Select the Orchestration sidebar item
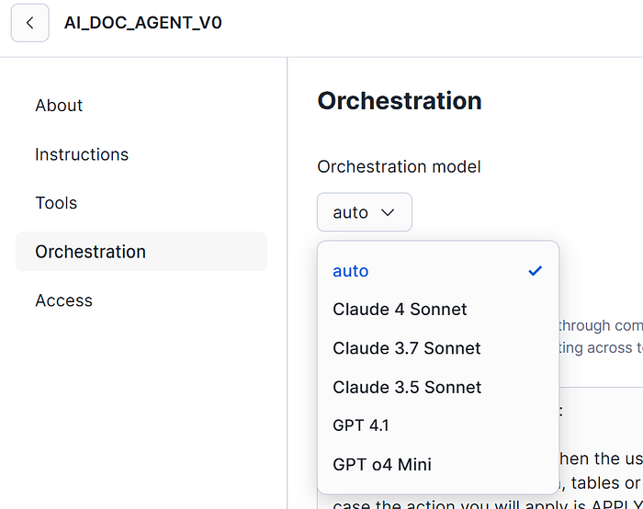The width and height of the screenshot is (643, 509). pos(141,252)
